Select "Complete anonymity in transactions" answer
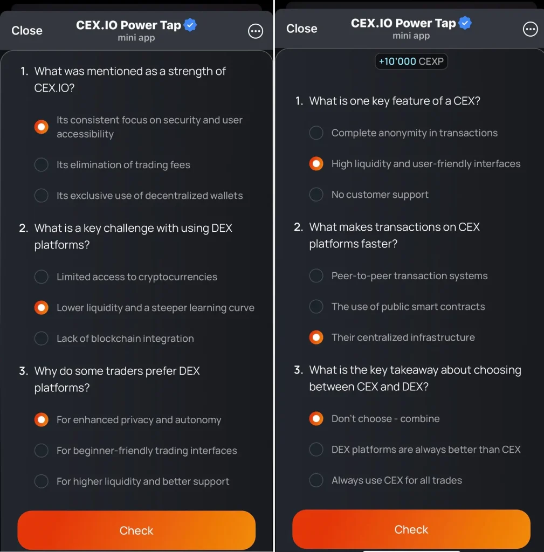 [x=316, y=133]
